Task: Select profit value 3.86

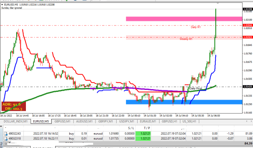Action: [x=249, y=138]
